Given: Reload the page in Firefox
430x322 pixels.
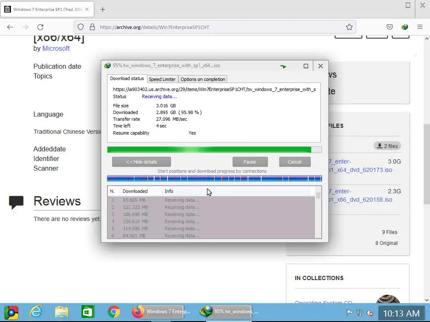Looking at the screenshot, I should click(x=40, y=27).
